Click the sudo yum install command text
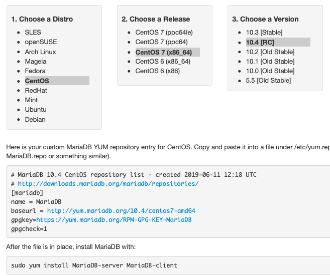Screen dimensions: 330x276 (94, 265)
